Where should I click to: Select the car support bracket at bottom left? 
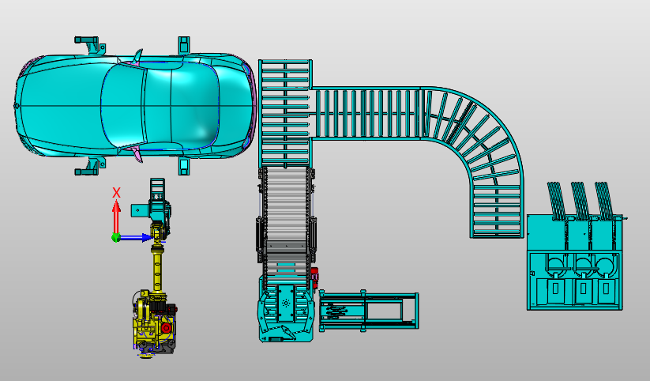pos(90,166)
